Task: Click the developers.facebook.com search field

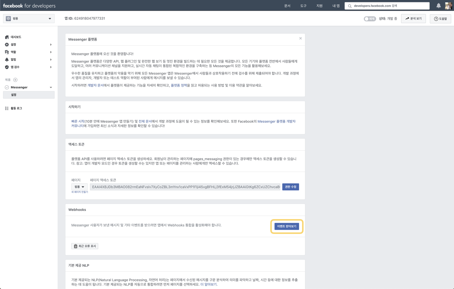Action: (387, 6)
